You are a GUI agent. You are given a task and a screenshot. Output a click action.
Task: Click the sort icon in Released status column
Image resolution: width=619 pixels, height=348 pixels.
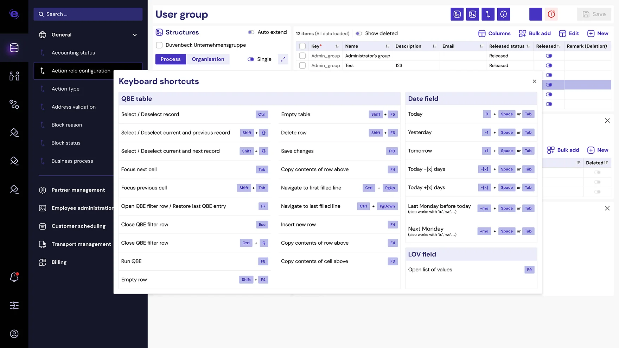528,46
